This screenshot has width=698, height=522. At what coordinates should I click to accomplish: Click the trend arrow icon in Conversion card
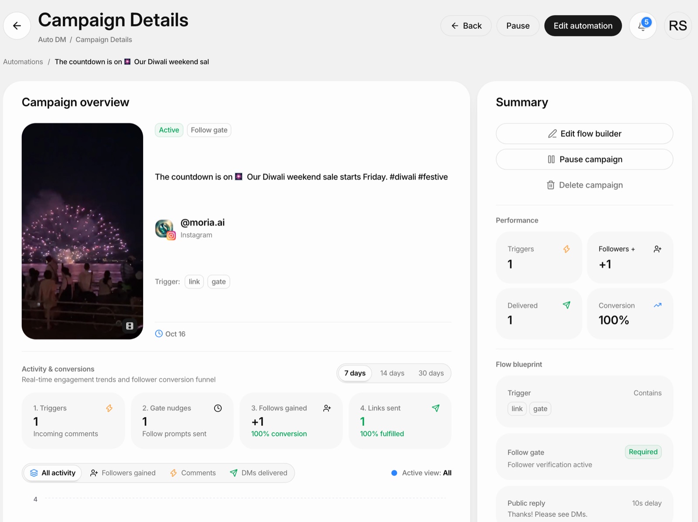coord(657,305)
